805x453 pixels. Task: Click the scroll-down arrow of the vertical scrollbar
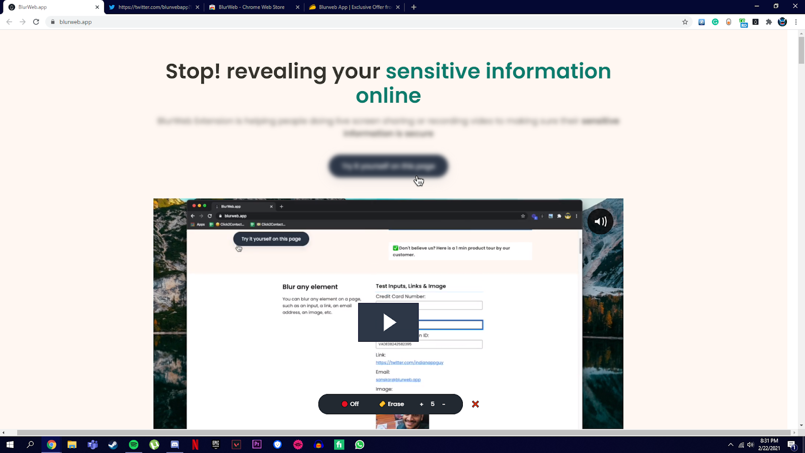point(801,425)
